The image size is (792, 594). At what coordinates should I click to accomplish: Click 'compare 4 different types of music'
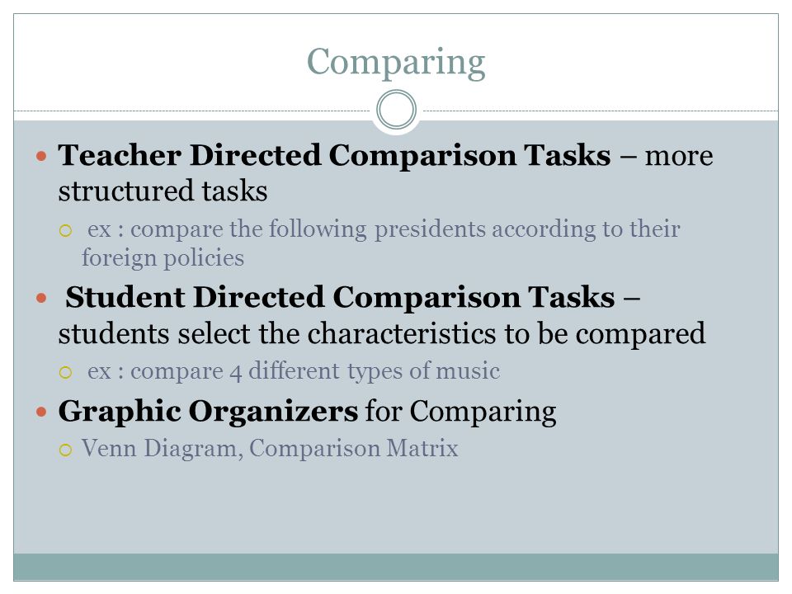point(315,371)
